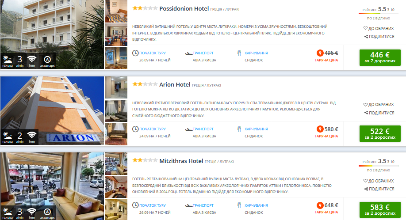406x220 pixels.
Task: Click the aquapark icon on the Possidonion photo
Action: pyautogui.click(x=47, y=60)
